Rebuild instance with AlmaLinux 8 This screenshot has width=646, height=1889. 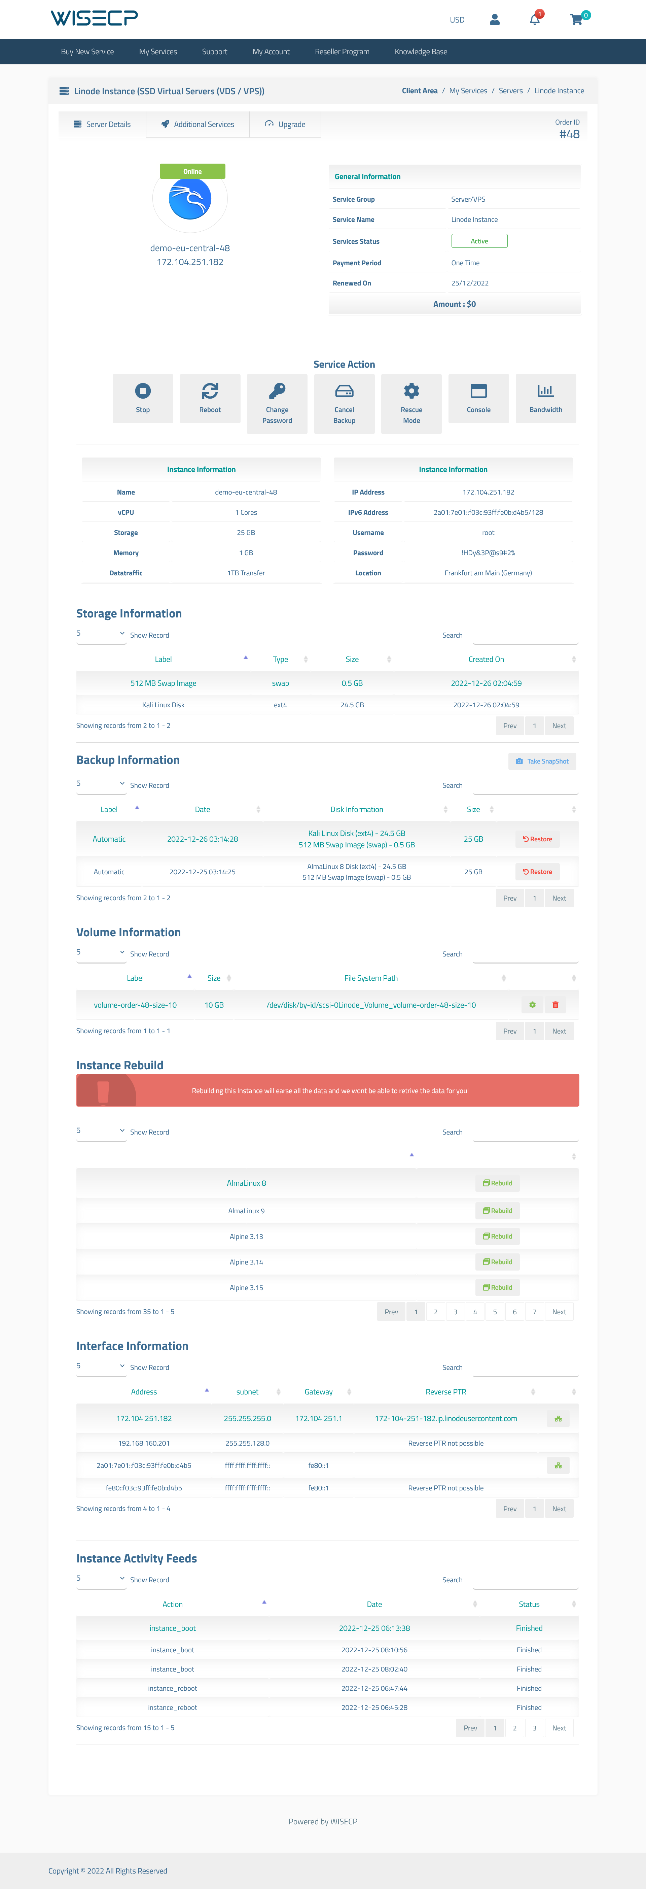click(498, 1183)
